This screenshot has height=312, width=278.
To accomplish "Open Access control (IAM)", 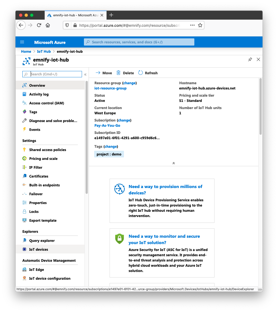I will pyautogui.click(x=46, y=103).
